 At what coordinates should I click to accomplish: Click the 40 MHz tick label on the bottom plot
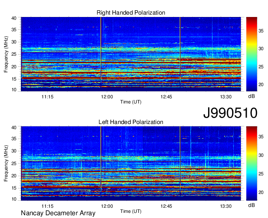14,128
